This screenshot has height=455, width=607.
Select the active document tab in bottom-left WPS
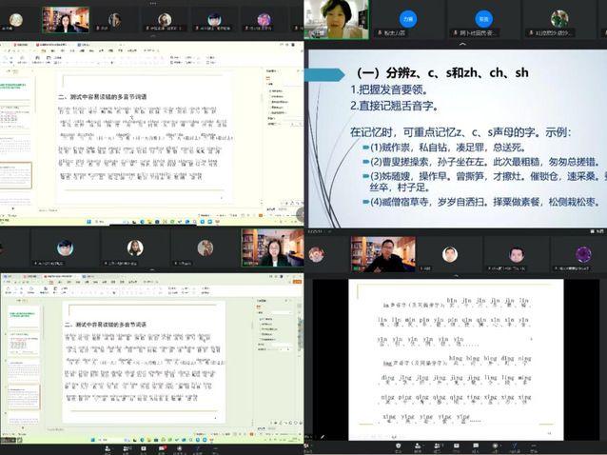point(59,275)
